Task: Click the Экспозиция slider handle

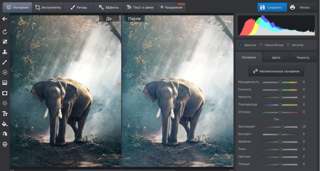Action: click(282, 127)
